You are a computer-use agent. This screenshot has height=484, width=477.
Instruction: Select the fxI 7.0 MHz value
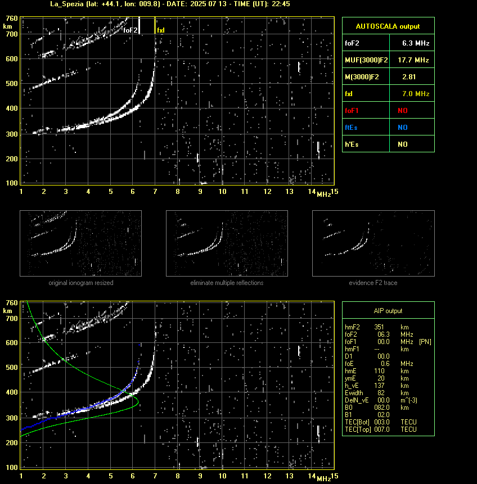(416, 93)
